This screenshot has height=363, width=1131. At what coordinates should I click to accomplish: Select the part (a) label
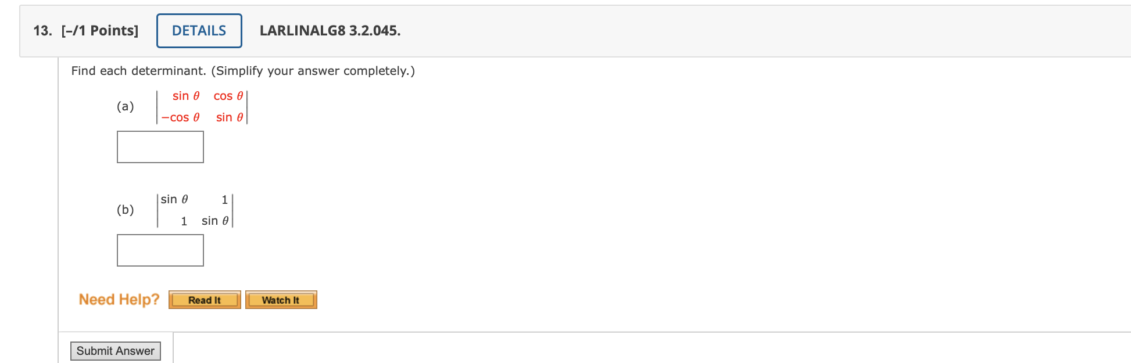coord(126,106)
